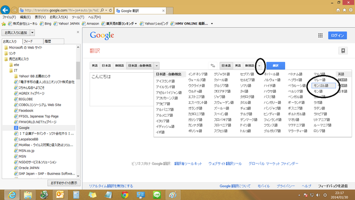355x200 pixels.
Task: Open File Explorer from the taskbar
Action: point(28,195)
